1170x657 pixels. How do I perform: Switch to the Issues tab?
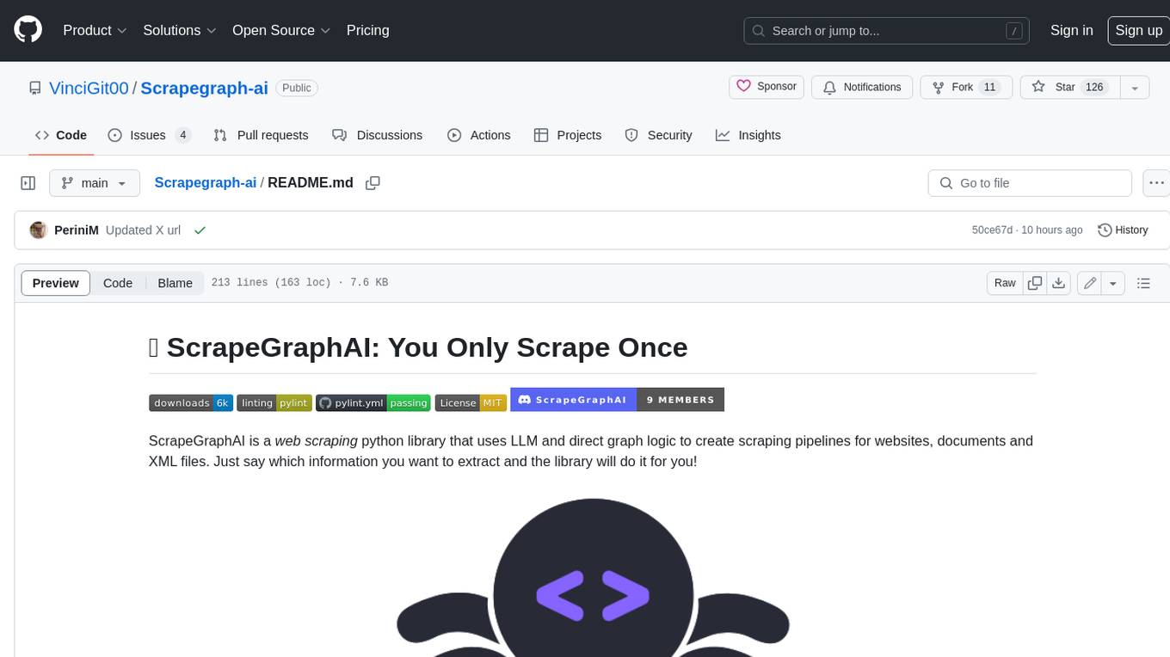coord(149,135)
